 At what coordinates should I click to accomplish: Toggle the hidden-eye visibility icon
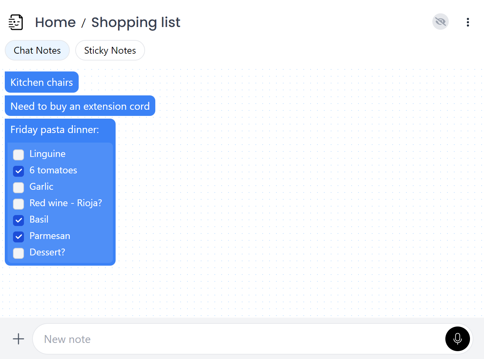tap(441, 22)
